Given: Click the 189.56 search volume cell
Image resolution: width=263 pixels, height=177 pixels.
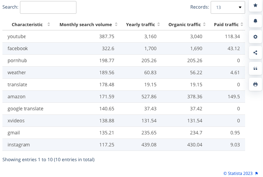Looking at the screenshot, I should click(x=107, y=73).
